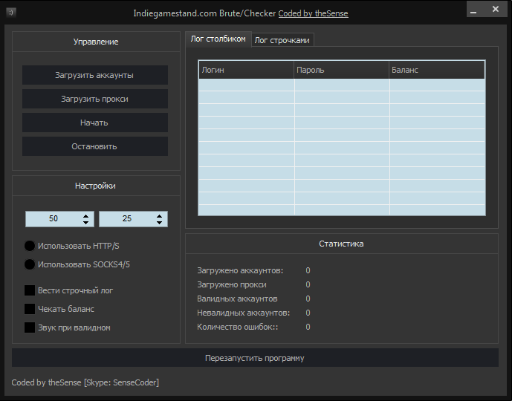
Task: Select the Использовать SOCKS4/5 radio button
Action: 30,264
